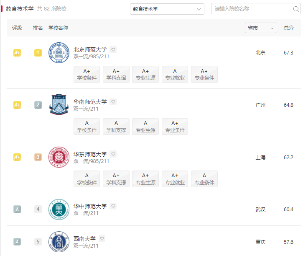303x256 pixels.
Task: Click 北京师范大学 学科支撑 A+ tag
Action: [116, 75]
